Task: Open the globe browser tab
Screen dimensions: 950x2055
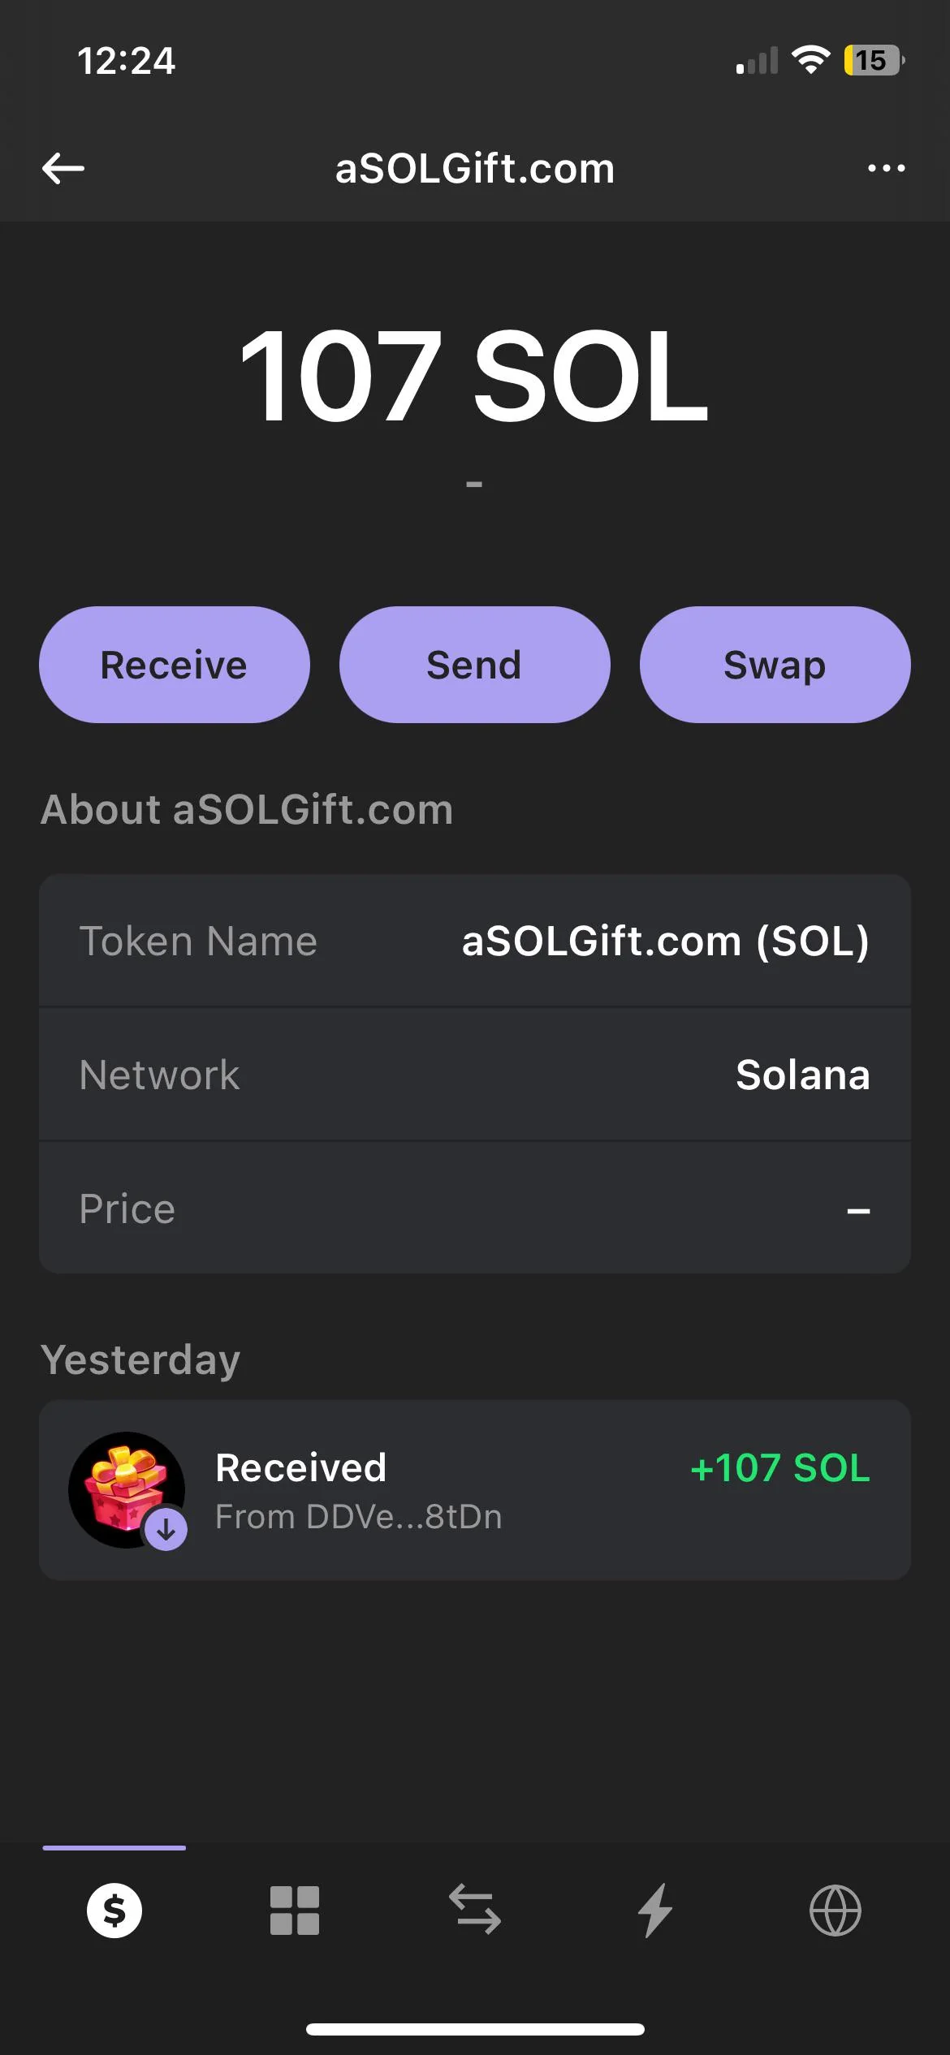Action: [x=835, y=1910]
